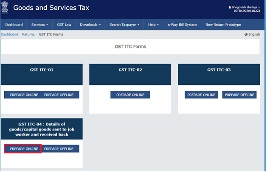Click Prepare Online under GST ITC-02

(x=130, y=95)
